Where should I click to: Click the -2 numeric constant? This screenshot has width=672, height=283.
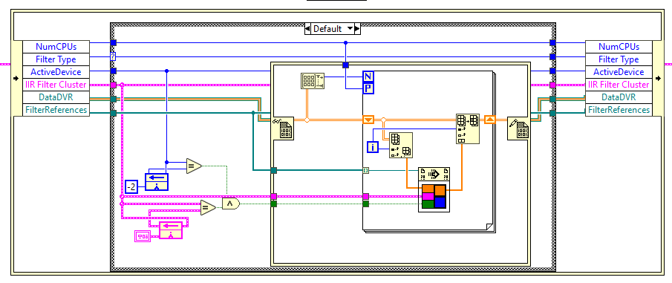coord(131,186)
